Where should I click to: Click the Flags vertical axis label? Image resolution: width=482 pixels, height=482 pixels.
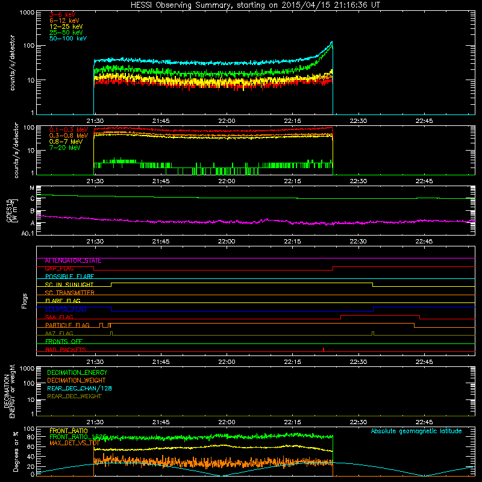25,301
